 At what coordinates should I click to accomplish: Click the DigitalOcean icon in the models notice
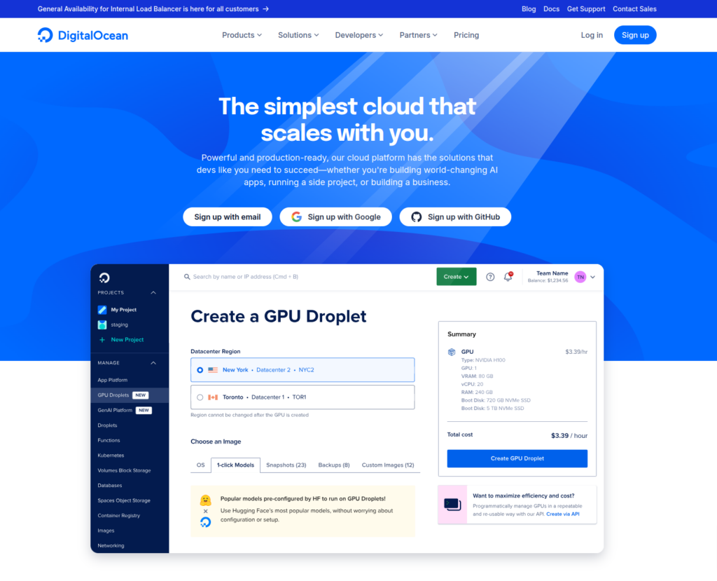206,522
